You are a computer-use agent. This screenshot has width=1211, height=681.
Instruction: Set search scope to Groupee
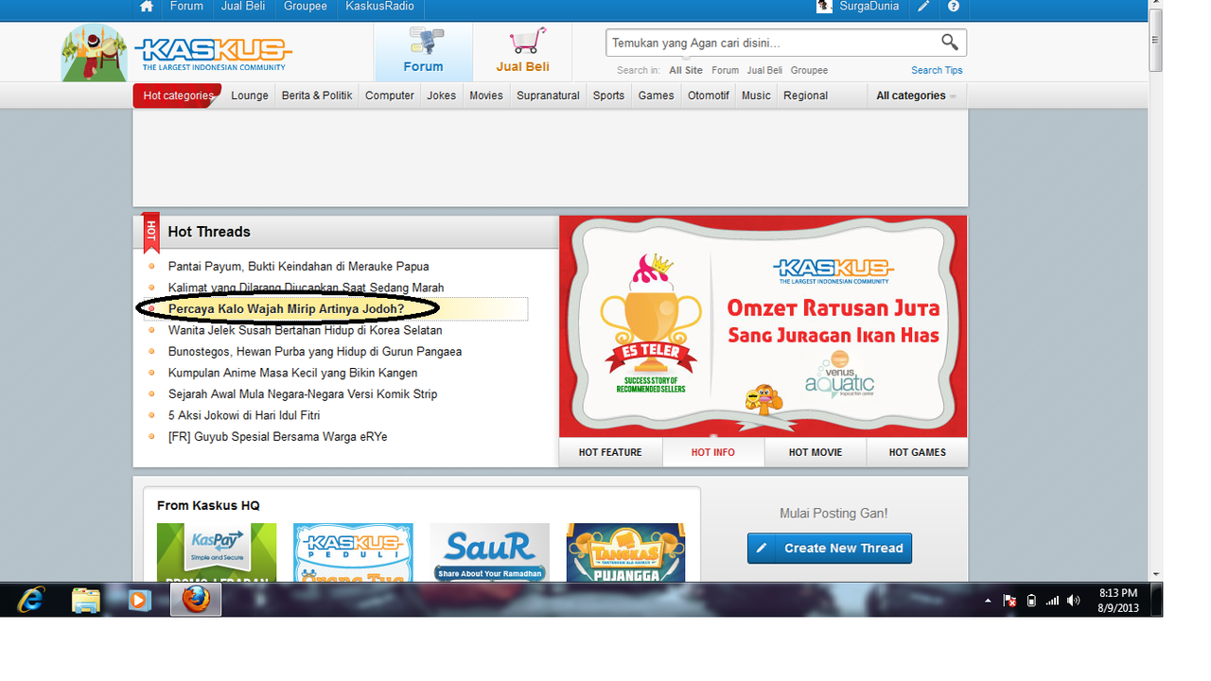pos(809,70)
